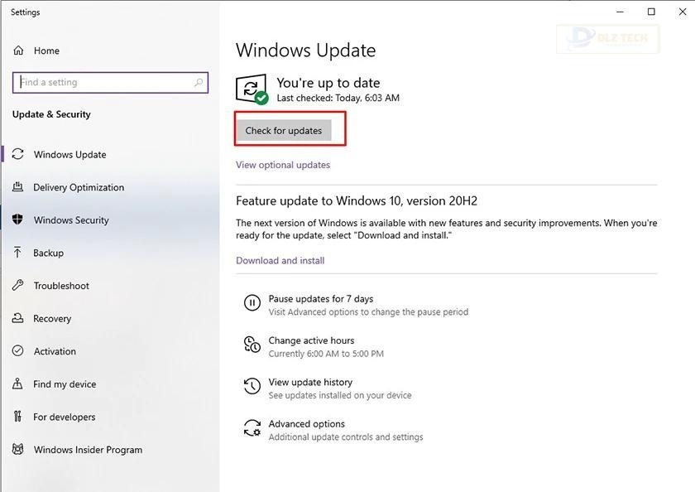
Task: Select Windows Update in the sidebar
Action: [70, 154]
